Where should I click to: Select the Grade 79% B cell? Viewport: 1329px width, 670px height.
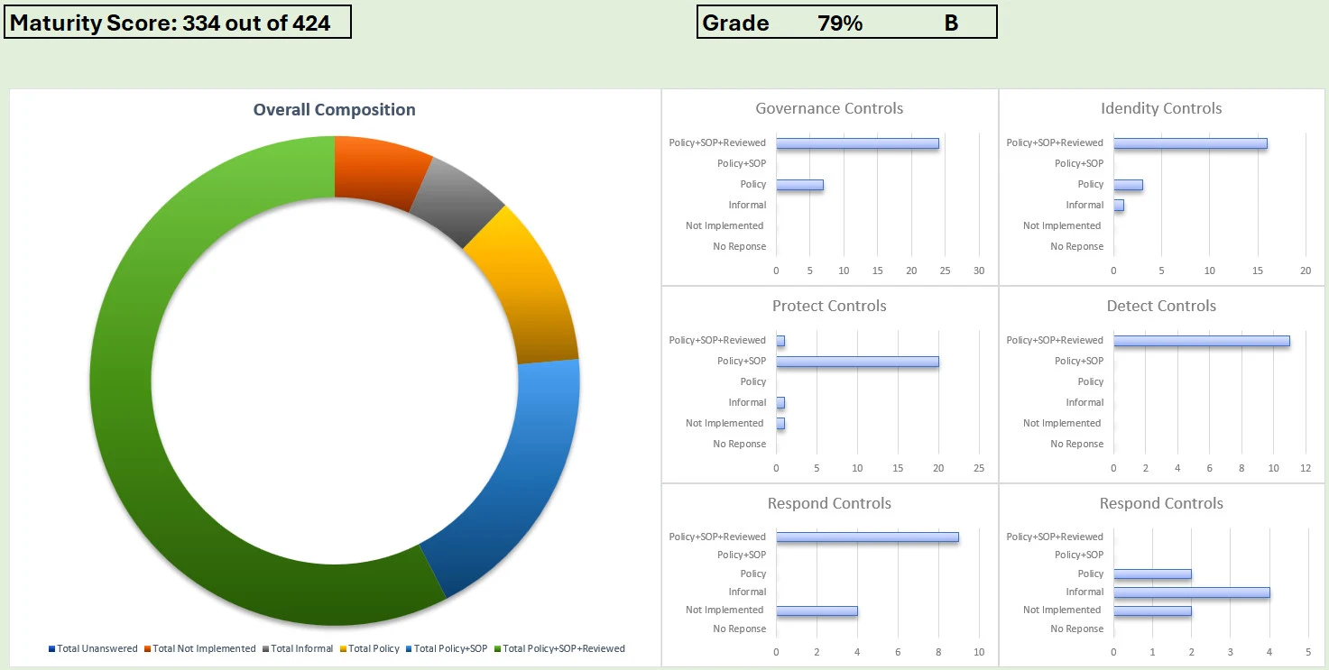[846, 23]
